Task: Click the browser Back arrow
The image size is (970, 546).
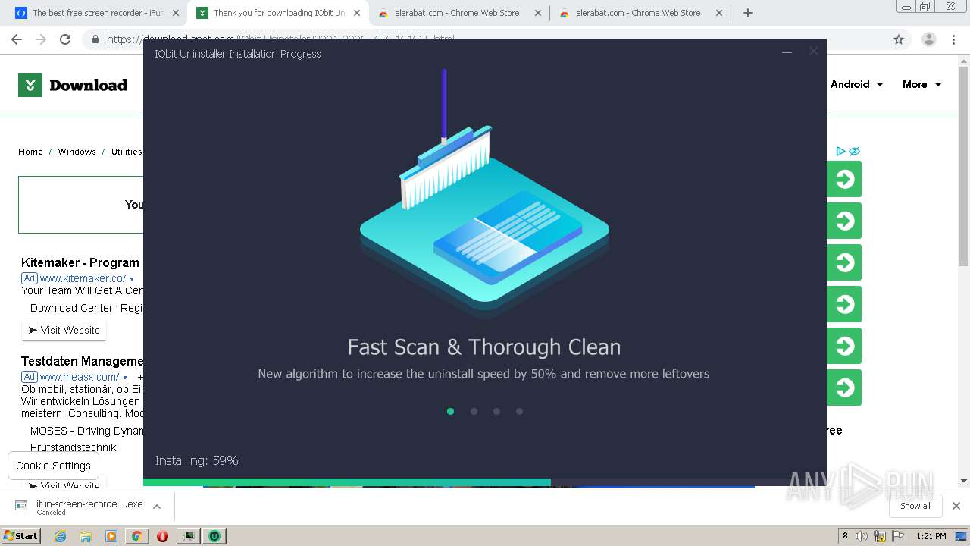Action: click(17, 39)
